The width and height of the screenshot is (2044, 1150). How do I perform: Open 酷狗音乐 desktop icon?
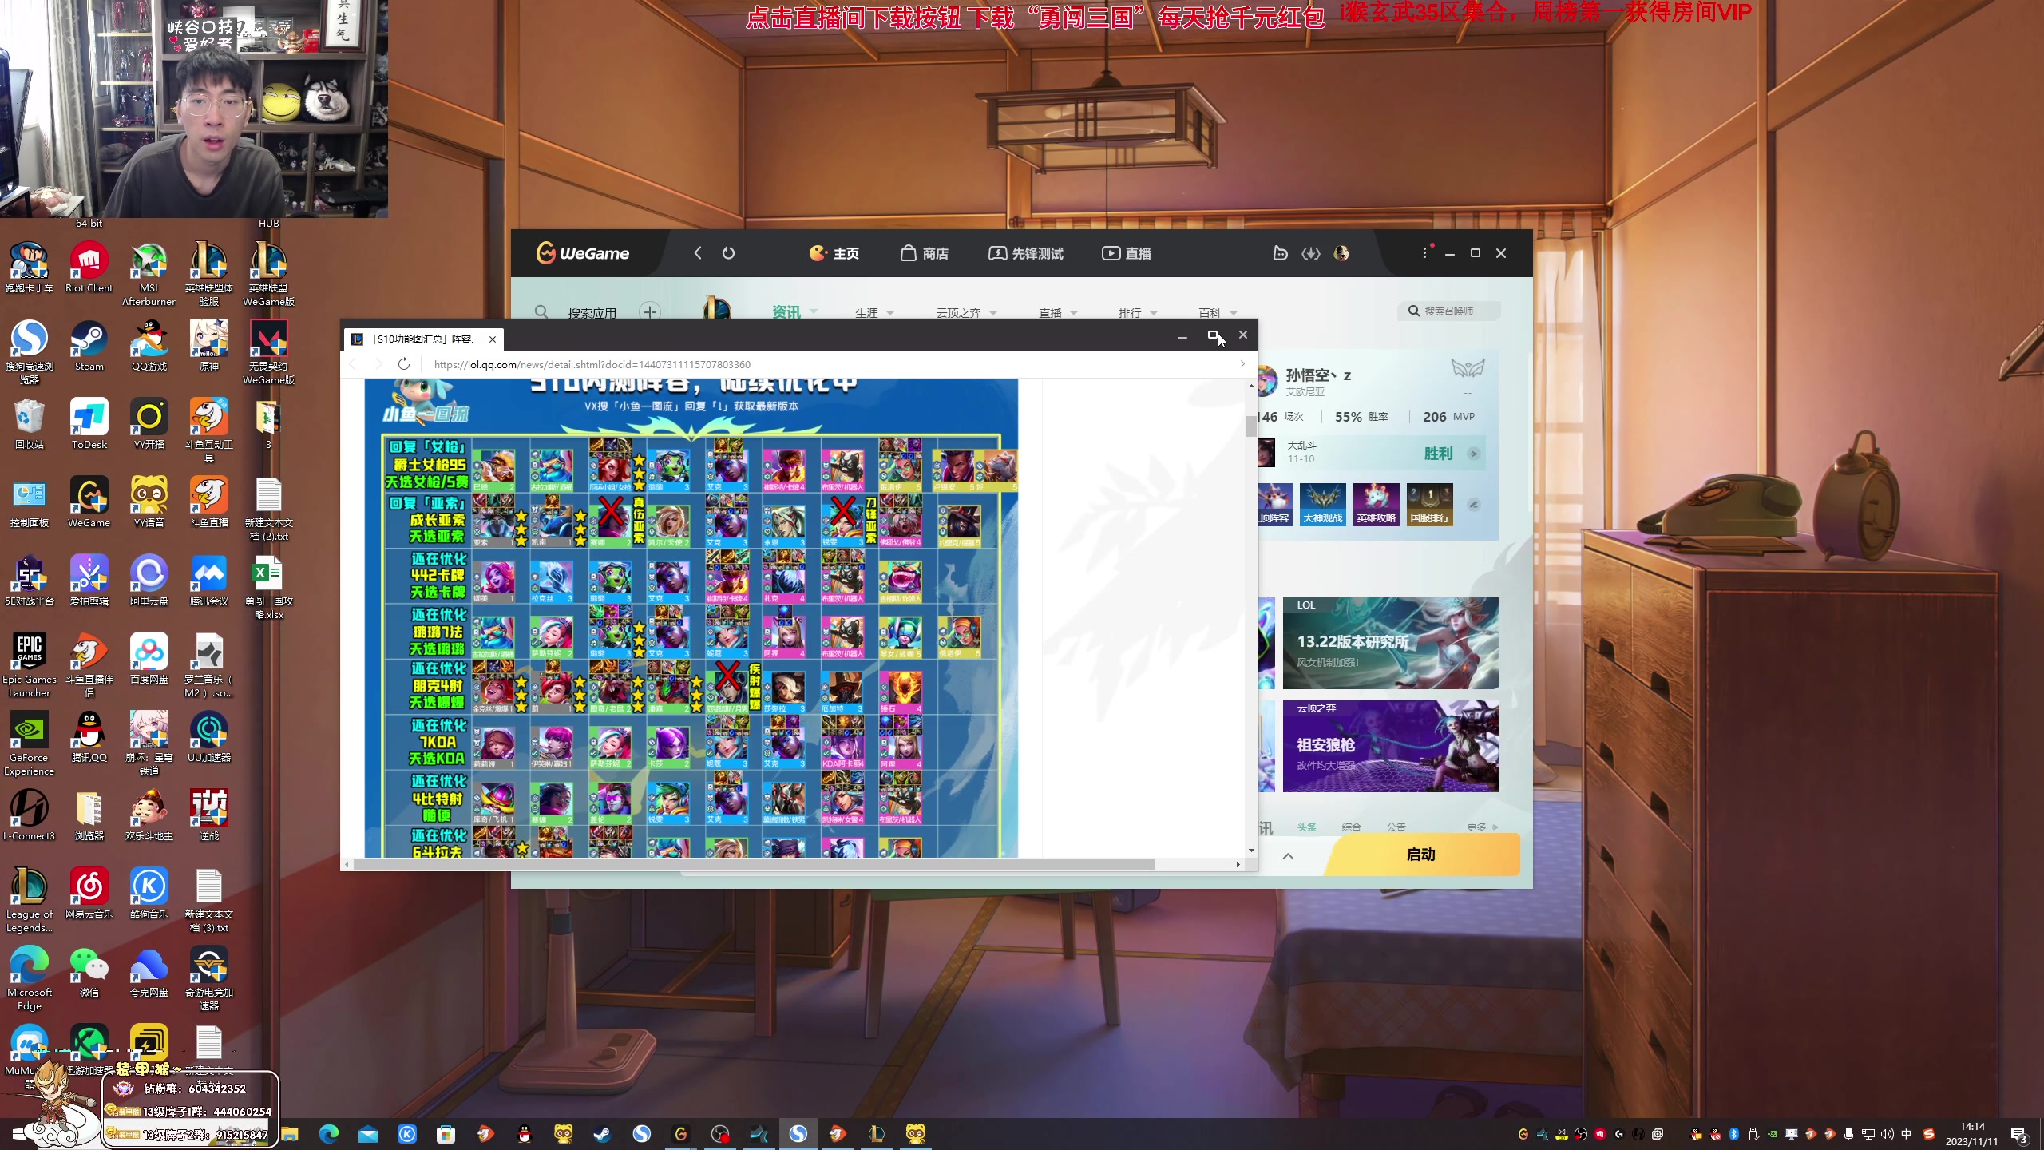pos(149,894)
